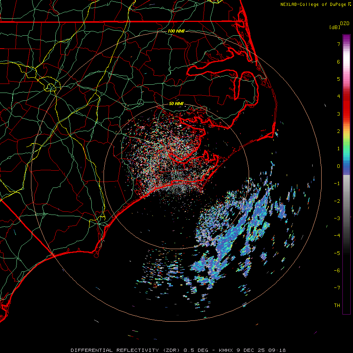The width and height of the screenshot is (353, 353).
Task: Click the -6 dB legend value
Action: coord(337,271)
